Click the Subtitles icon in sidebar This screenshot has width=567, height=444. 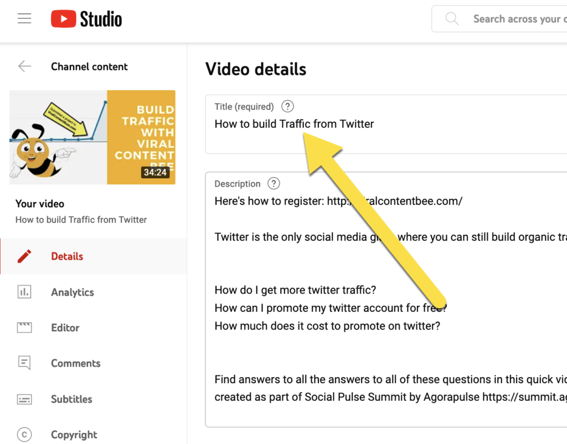[24, 399]
